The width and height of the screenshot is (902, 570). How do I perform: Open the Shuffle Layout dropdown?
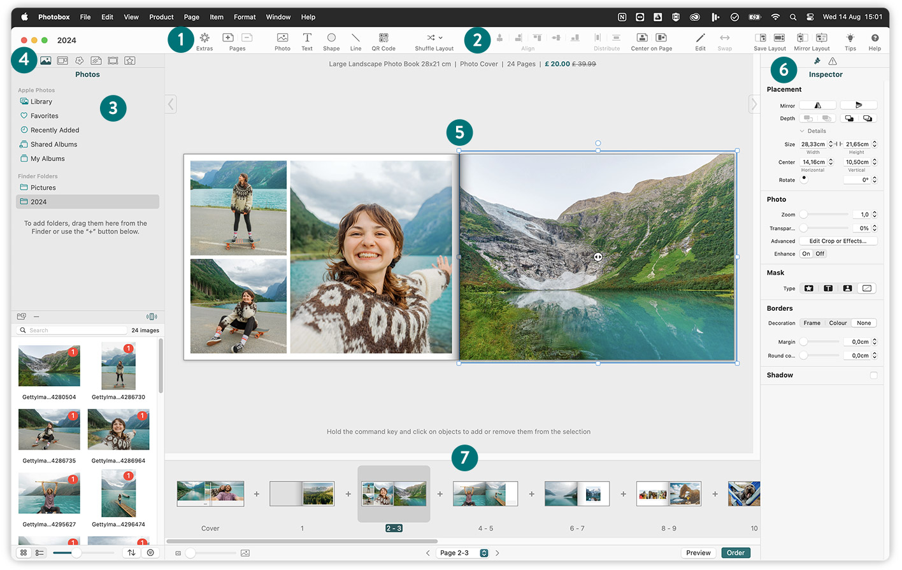tap(440, 38)
